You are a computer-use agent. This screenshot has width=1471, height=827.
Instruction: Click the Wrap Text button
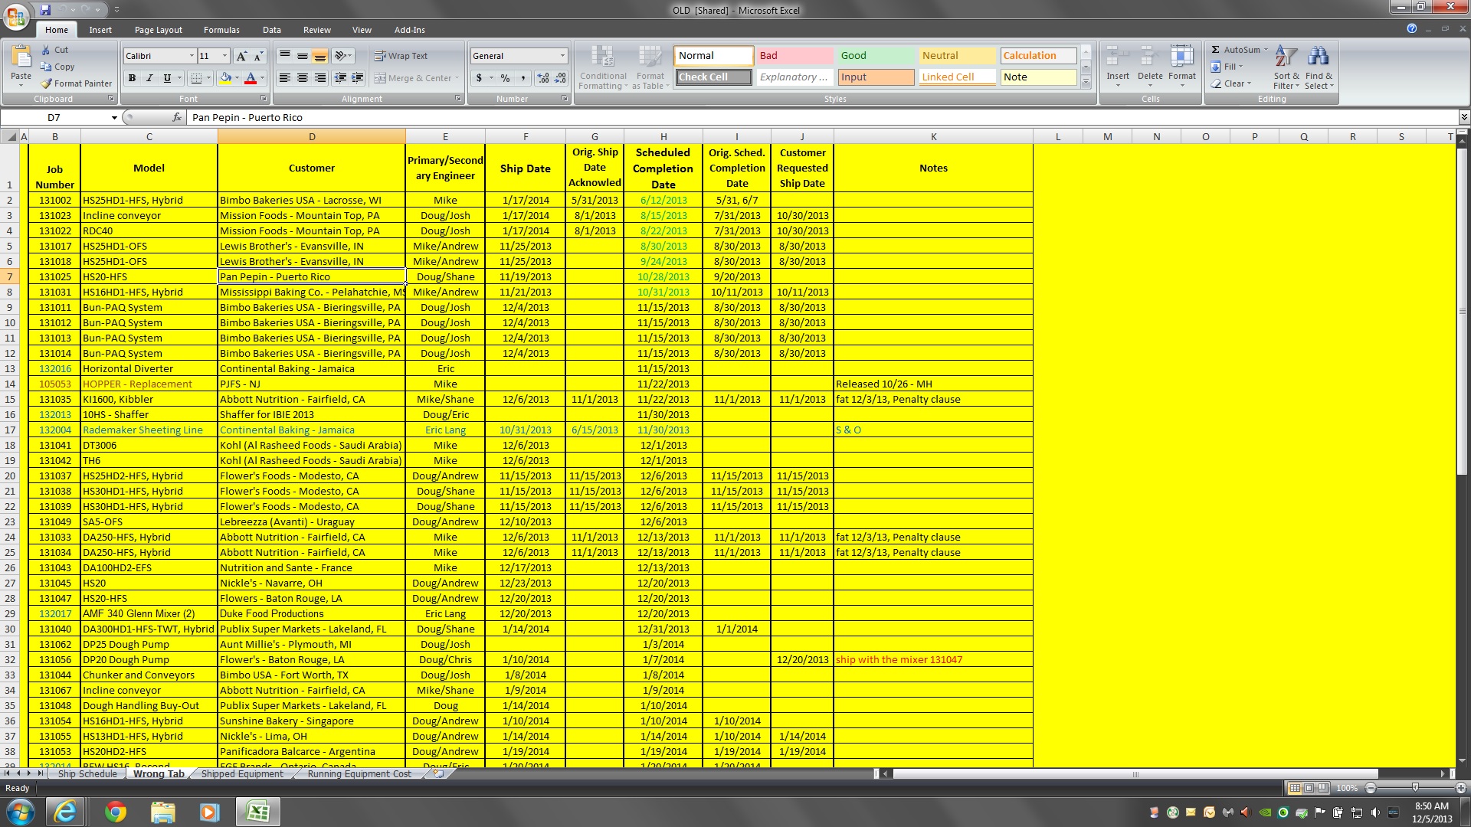click(401, 56)
